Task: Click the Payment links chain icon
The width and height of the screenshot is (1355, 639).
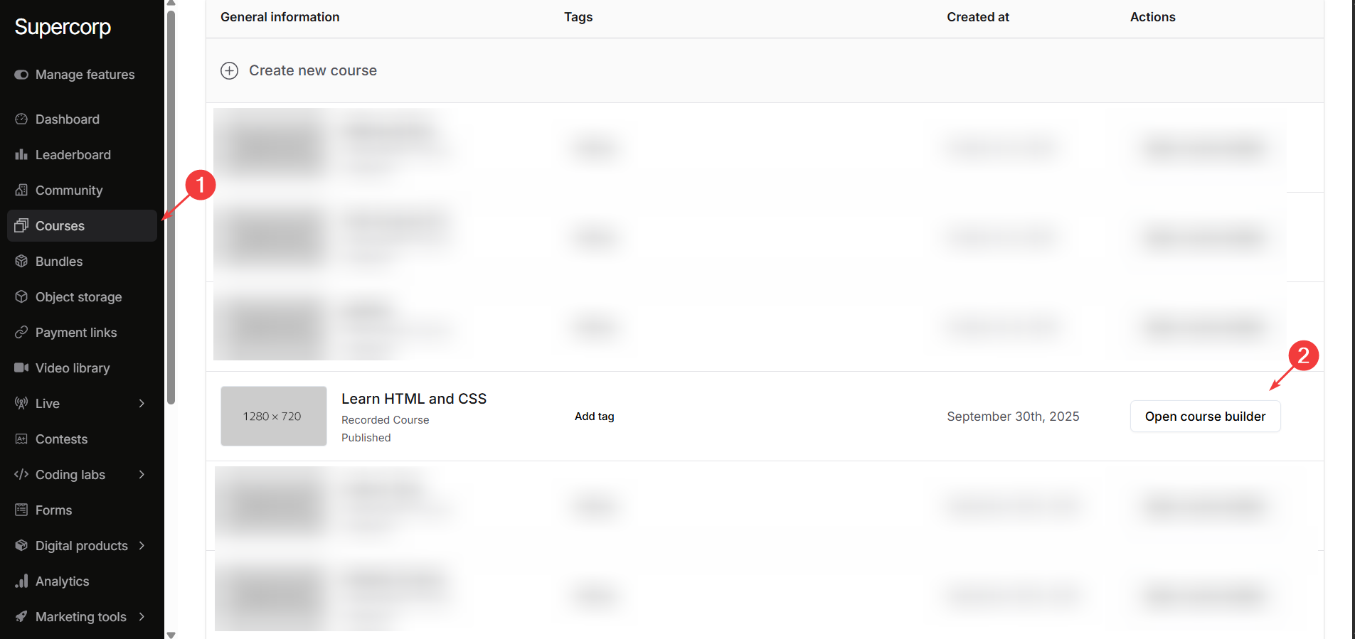Action: pos(21,333)
